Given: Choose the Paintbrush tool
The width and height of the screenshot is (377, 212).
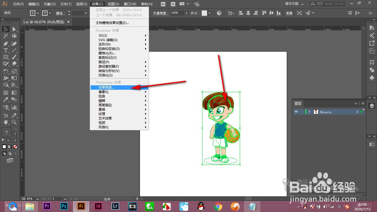Looking at the screenshot, I should [x=14, y=57].
